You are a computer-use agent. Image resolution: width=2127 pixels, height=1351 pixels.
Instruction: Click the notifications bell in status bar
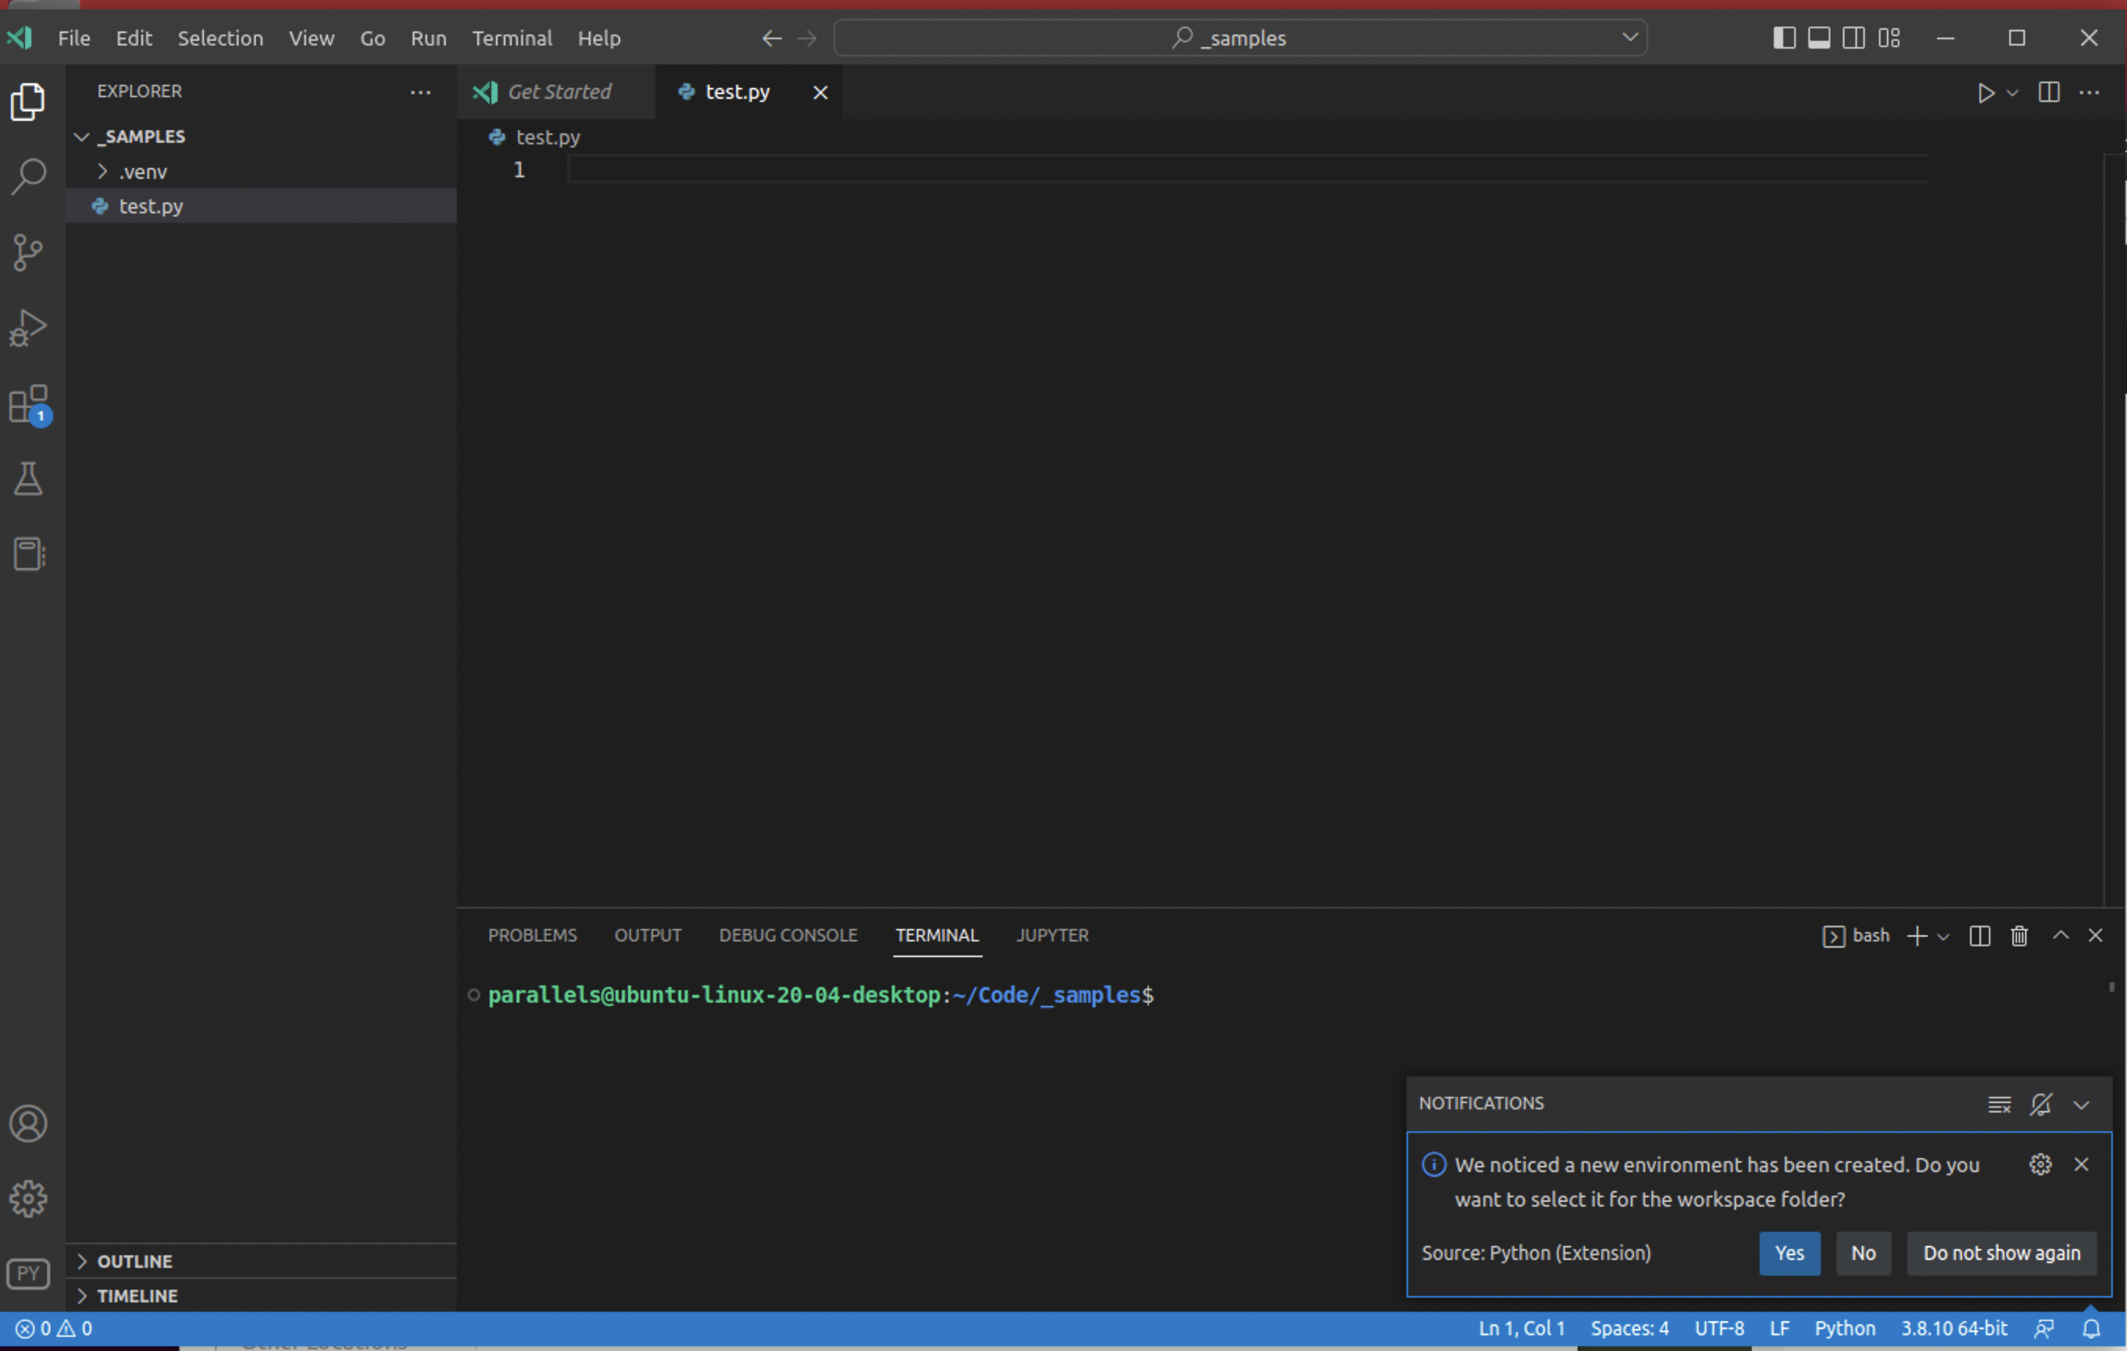[2092, 1329]
